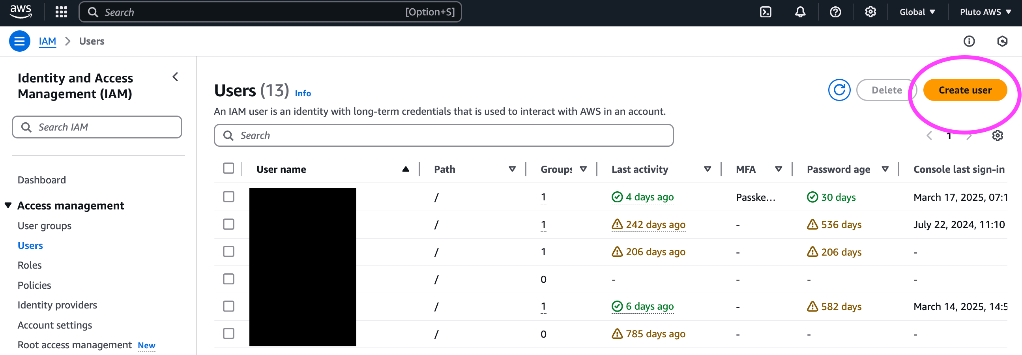Image resolution: width=1022 pixels, height=355 pixels.
Task: Open table preferences gear icon
Action: [998, 136]
